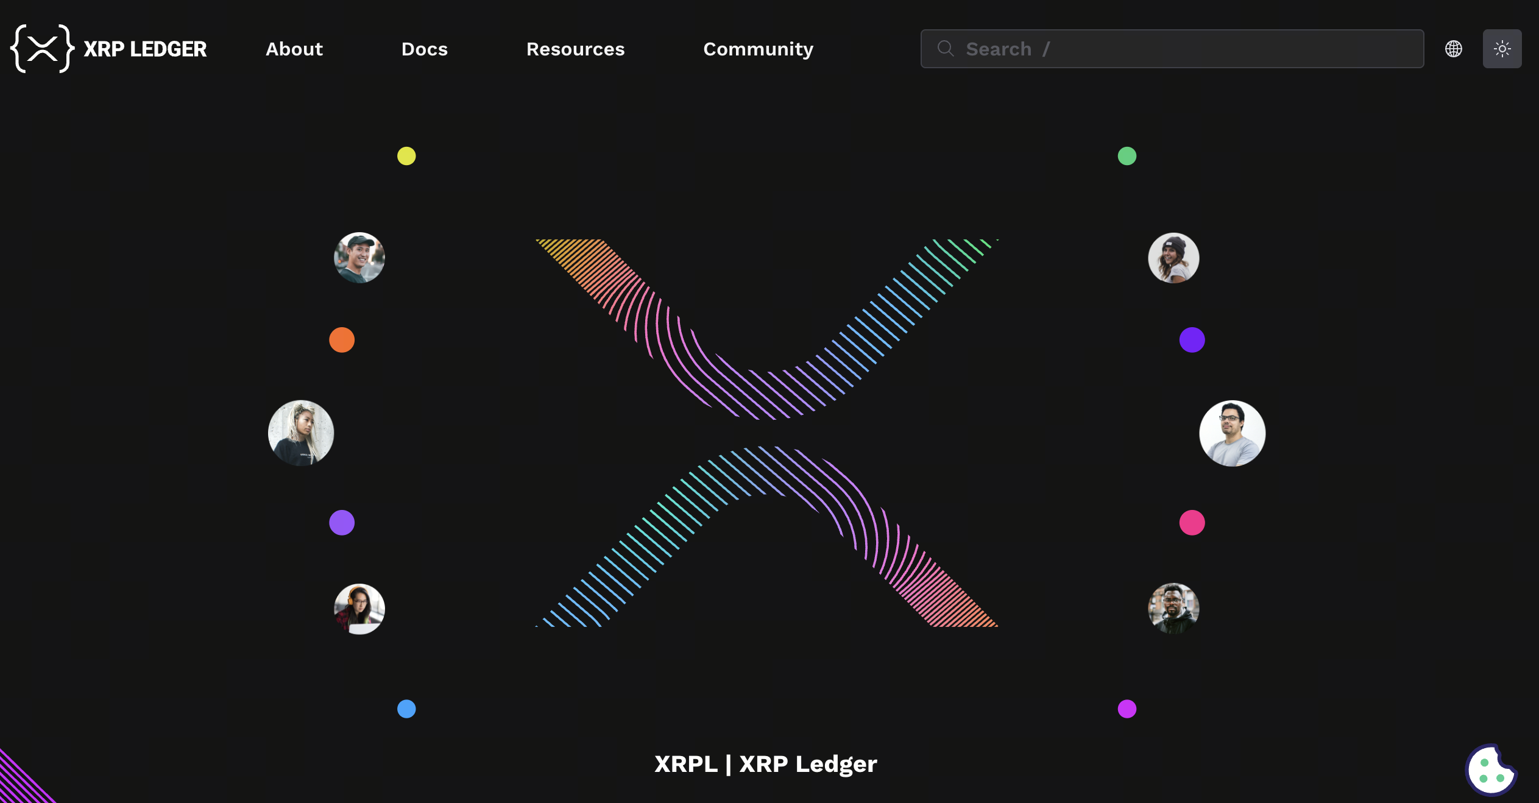Open the language globe icon
The height and width of the screenshot is (803, 1539).
[1453, 49]
